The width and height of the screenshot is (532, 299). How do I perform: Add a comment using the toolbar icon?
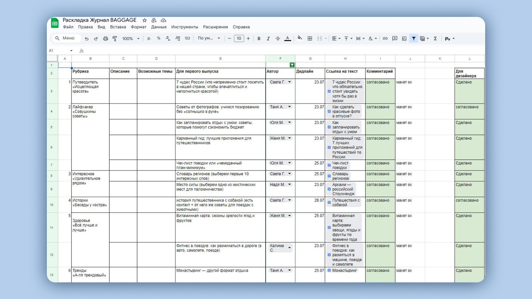pos(395,39)
